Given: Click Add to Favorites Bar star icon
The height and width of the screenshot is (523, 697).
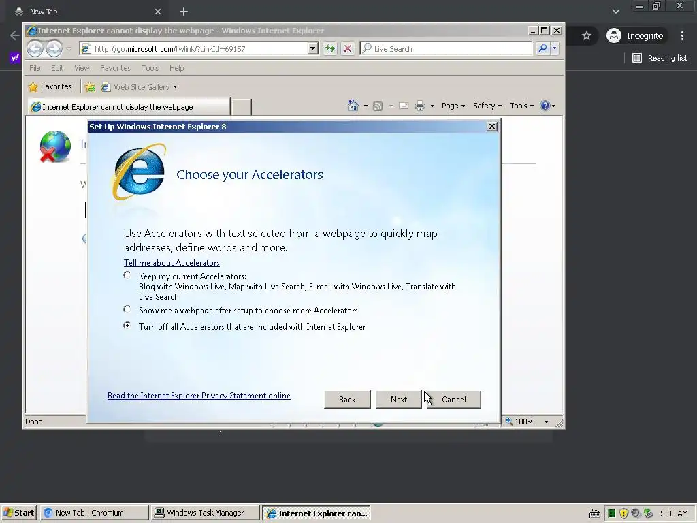Looking at the screenshot, I should (90, 87).
